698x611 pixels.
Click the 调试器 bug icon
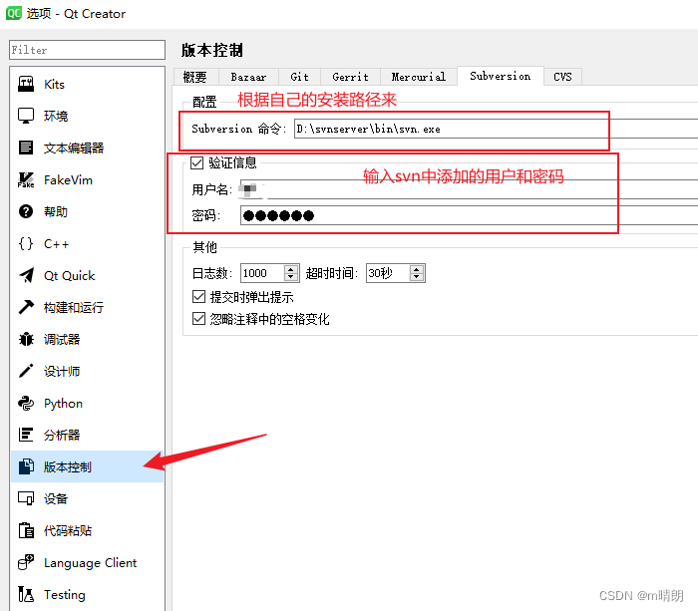click(26, 340)
